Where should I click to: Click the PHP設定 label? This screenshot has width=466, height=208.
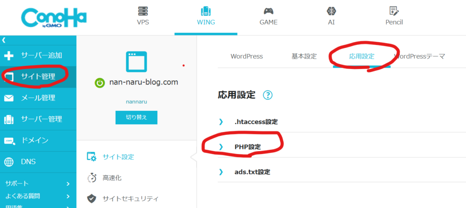pyautogui.click(x=247, y=147)
